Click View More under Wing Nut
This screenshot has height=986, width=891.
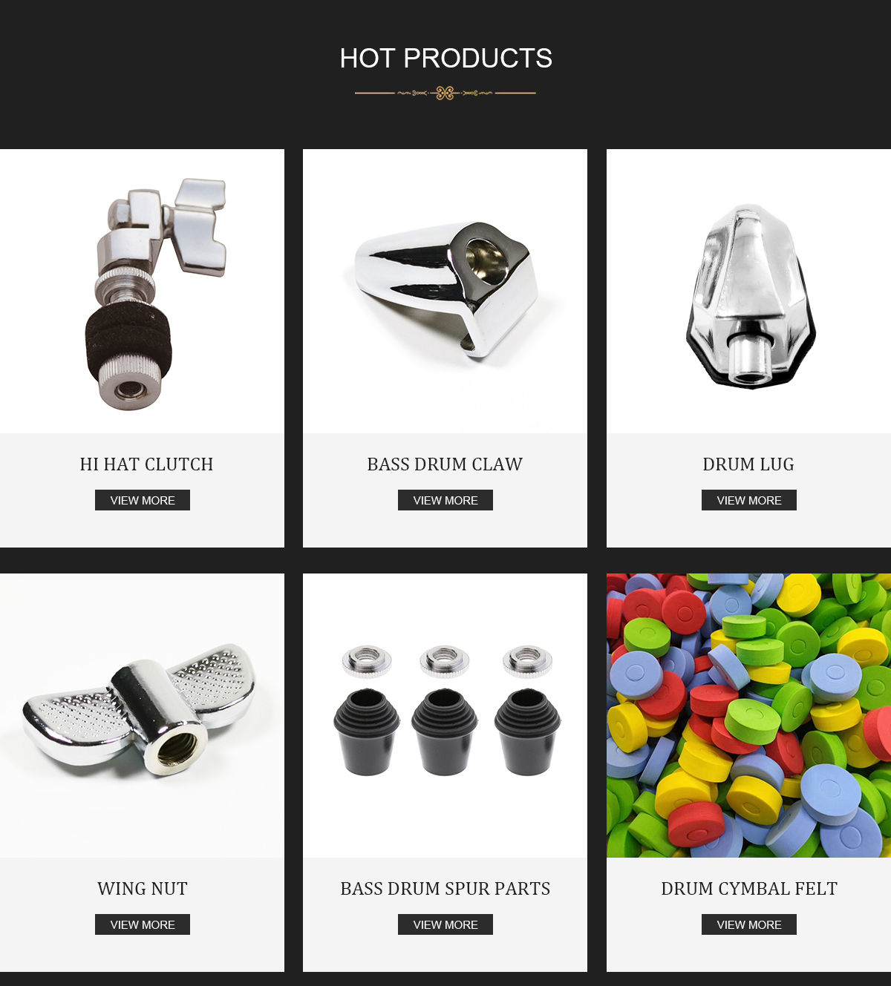143,924
